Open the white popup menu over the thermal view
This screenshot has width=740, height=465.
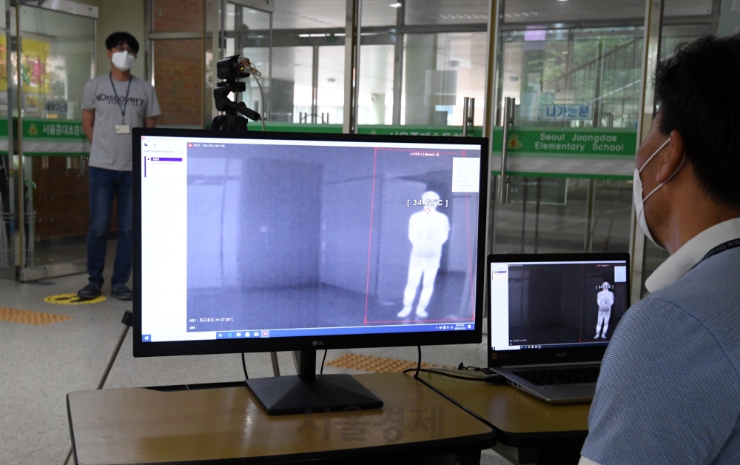465,175
